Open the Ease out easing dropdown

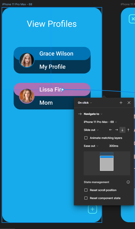coord(91,146)
